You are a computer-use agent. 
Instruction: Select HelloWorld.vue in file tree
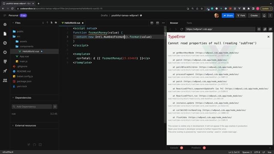coord(34,51)
